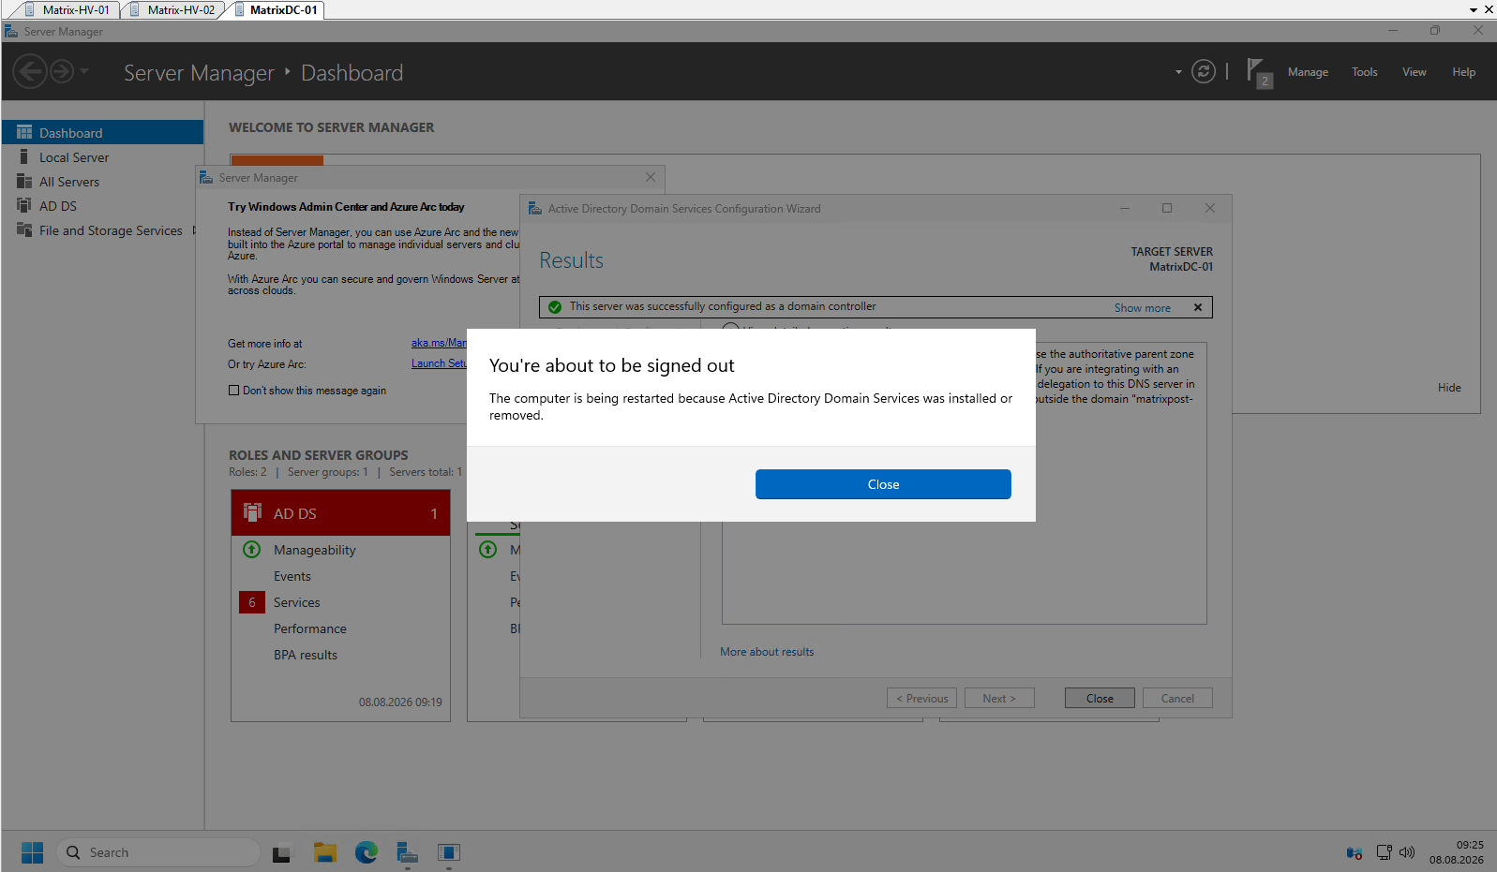Click the Close button in sign-out dialog

pyautogui.click(x=883, y=484)
